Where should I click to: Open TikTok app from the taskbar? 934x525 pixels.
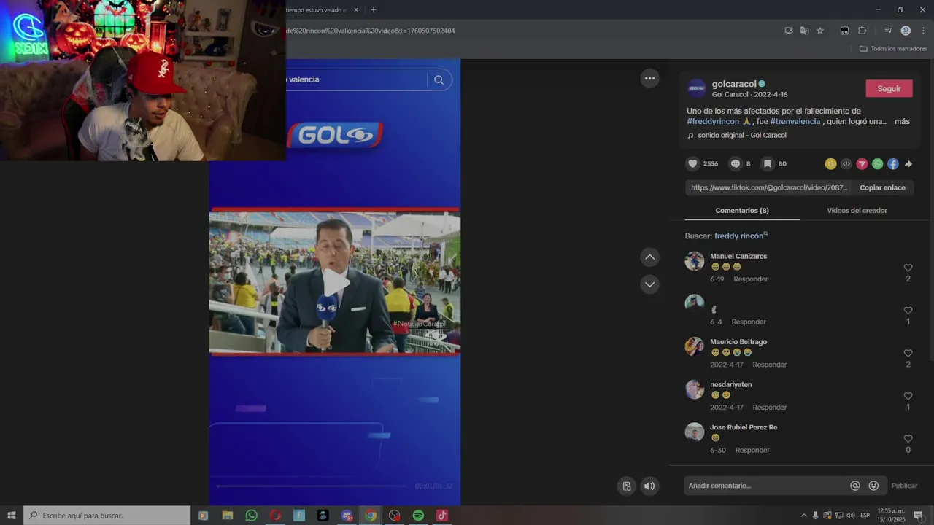(441, 516)
